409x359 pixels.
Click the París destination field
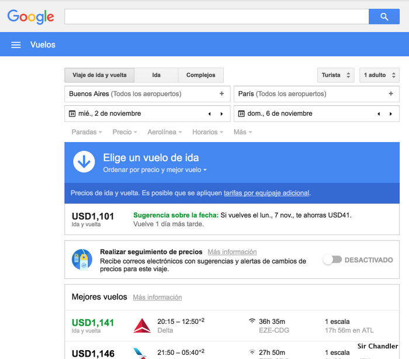click(317, 94)
